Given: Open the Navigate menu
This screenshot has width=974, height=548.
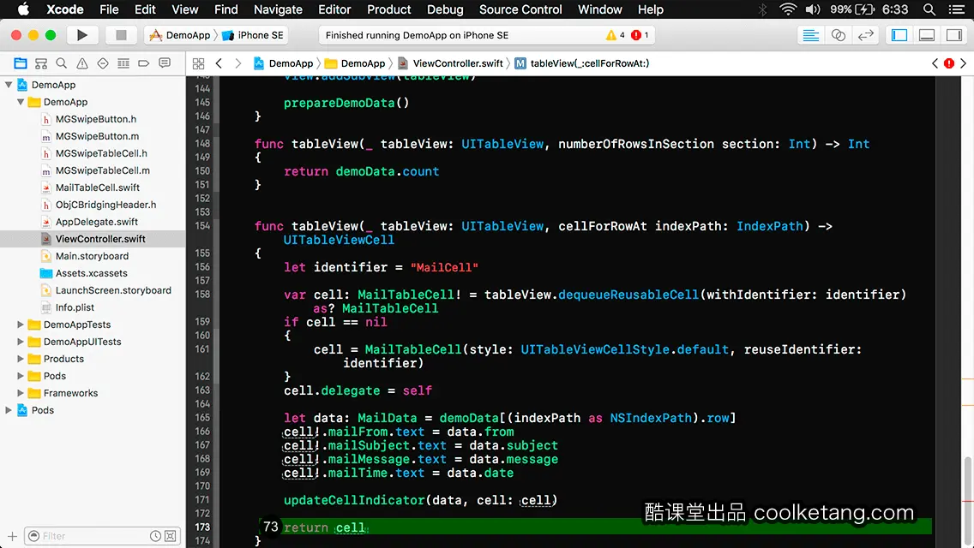Looking at the screenshot, I should [x=278, y=9].
